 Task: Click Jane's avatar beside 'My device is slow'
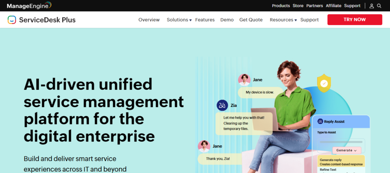tap(244, 80)
